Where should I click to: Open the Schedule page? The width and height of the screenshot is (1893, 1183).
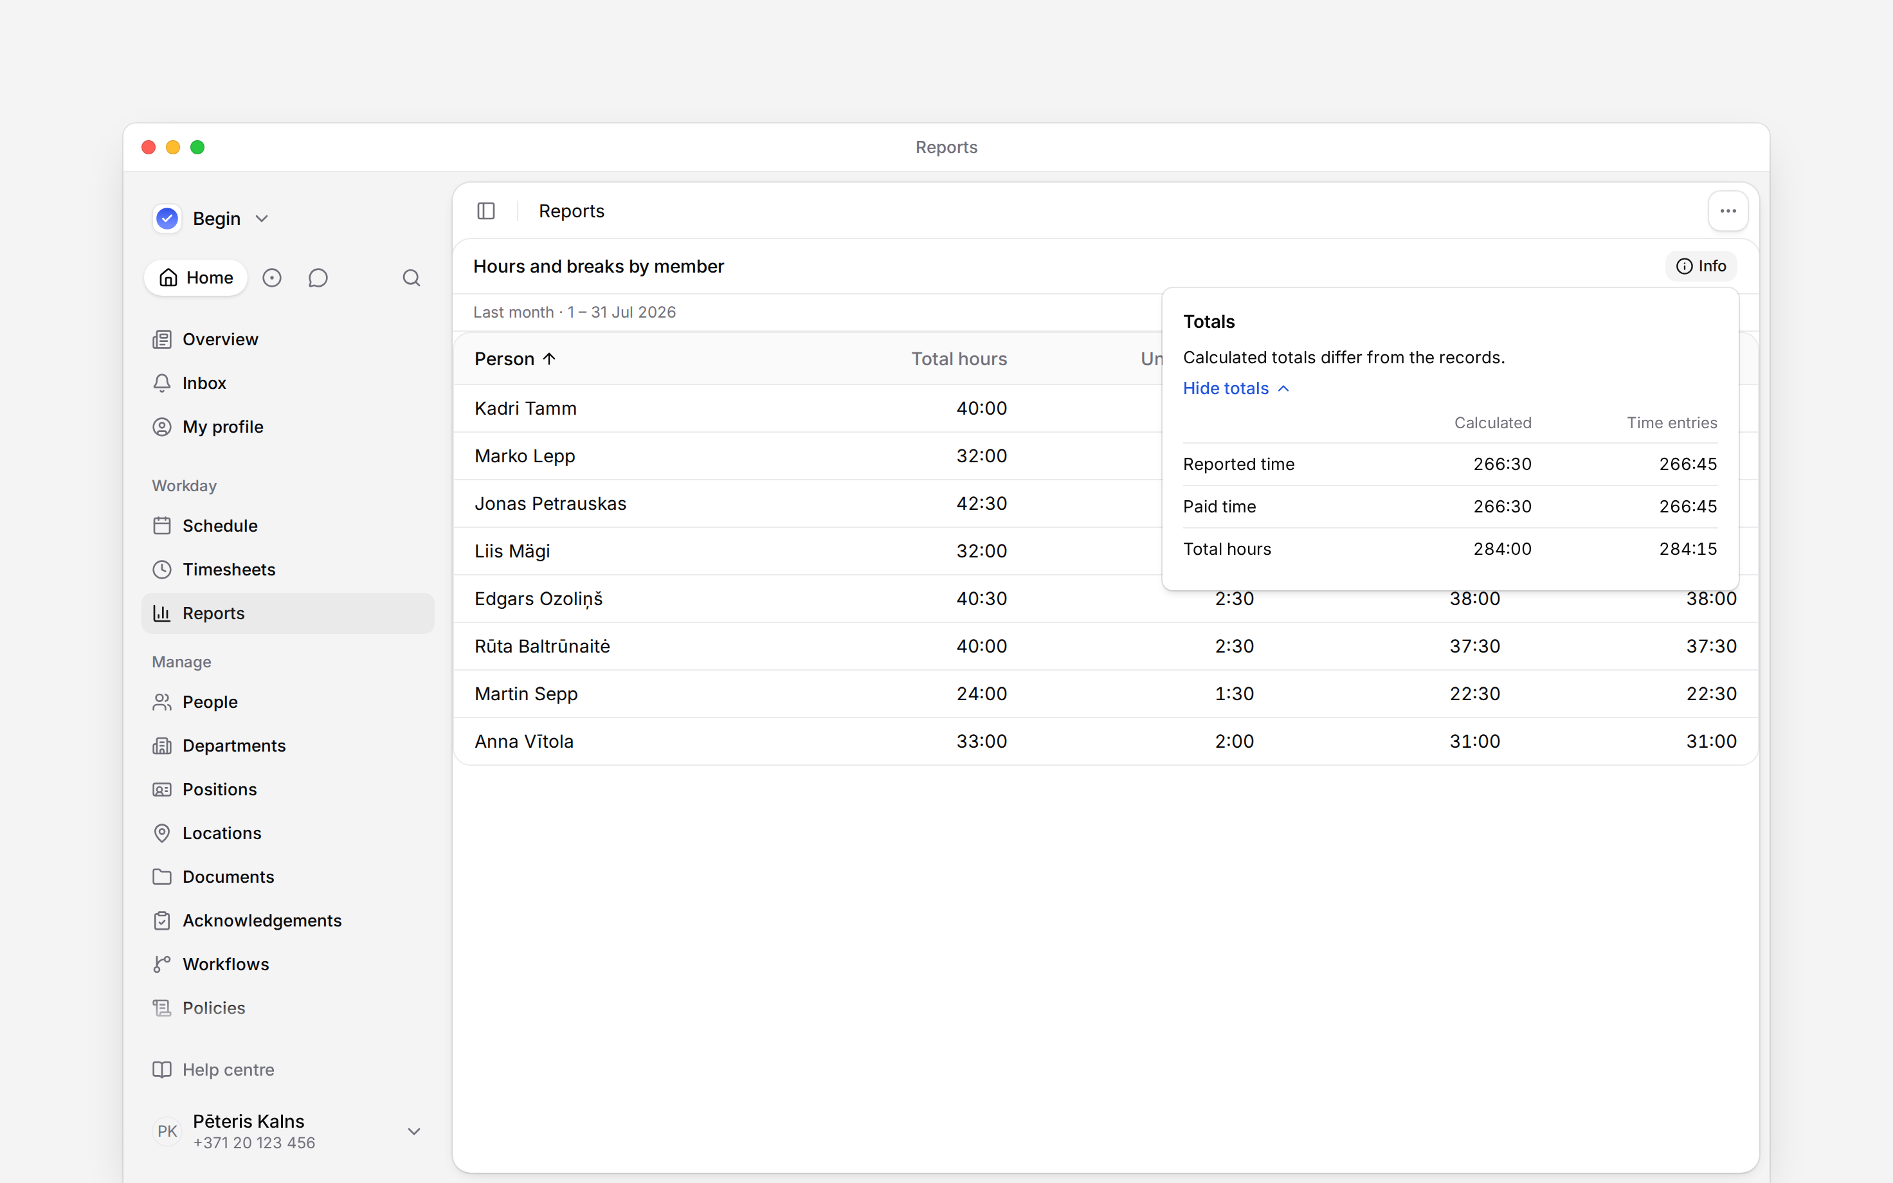288,526
